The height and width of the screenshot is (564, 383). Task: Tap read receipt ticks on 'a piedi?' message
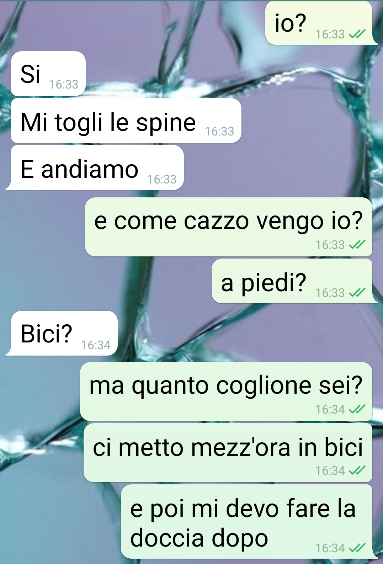pyautogui.click(x=357, y=293)
